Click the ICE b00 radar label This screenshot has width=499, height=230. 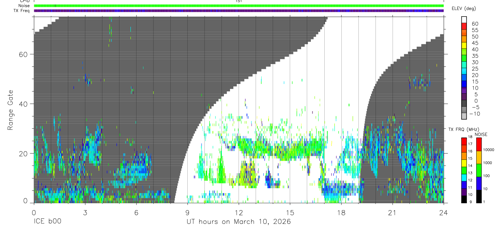tap(47, 222)
